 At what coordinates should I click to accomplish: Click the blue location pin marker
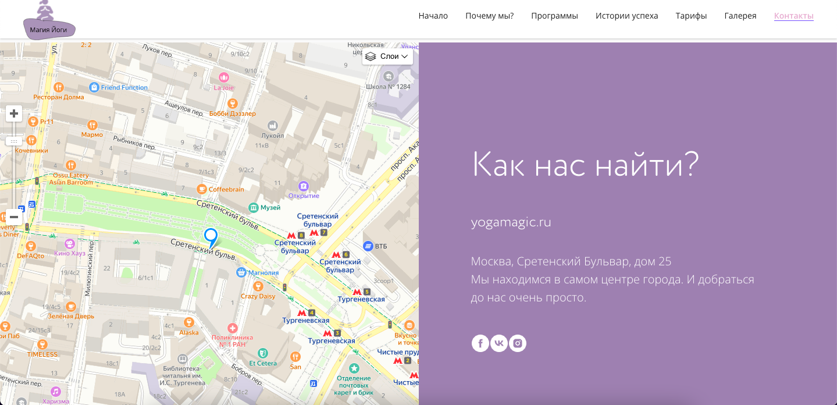[211, 238]
